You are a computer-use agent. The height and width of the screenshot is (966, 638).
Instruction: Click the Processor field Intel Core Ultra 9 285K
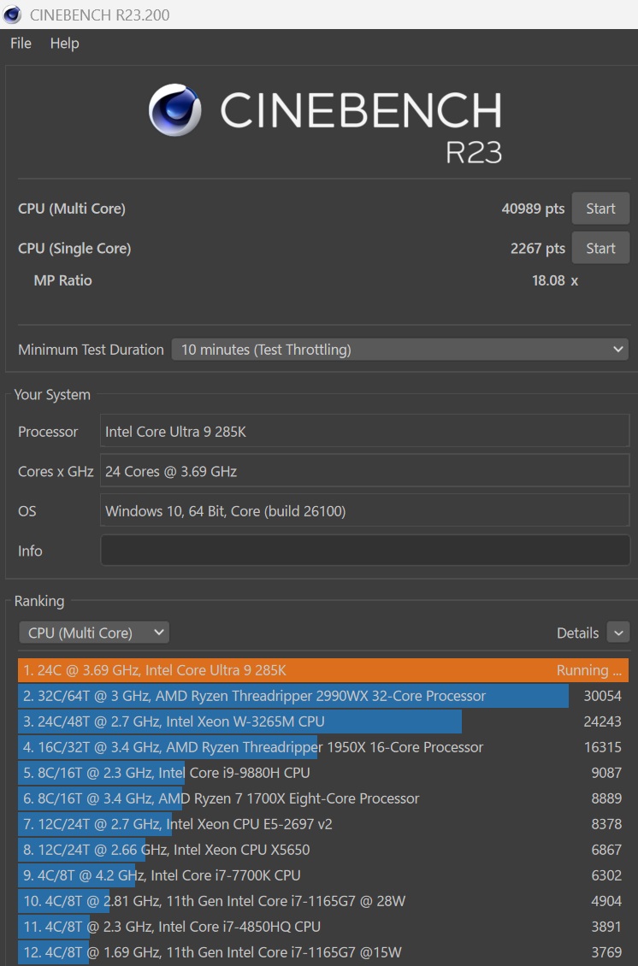[x=365, y=431]
